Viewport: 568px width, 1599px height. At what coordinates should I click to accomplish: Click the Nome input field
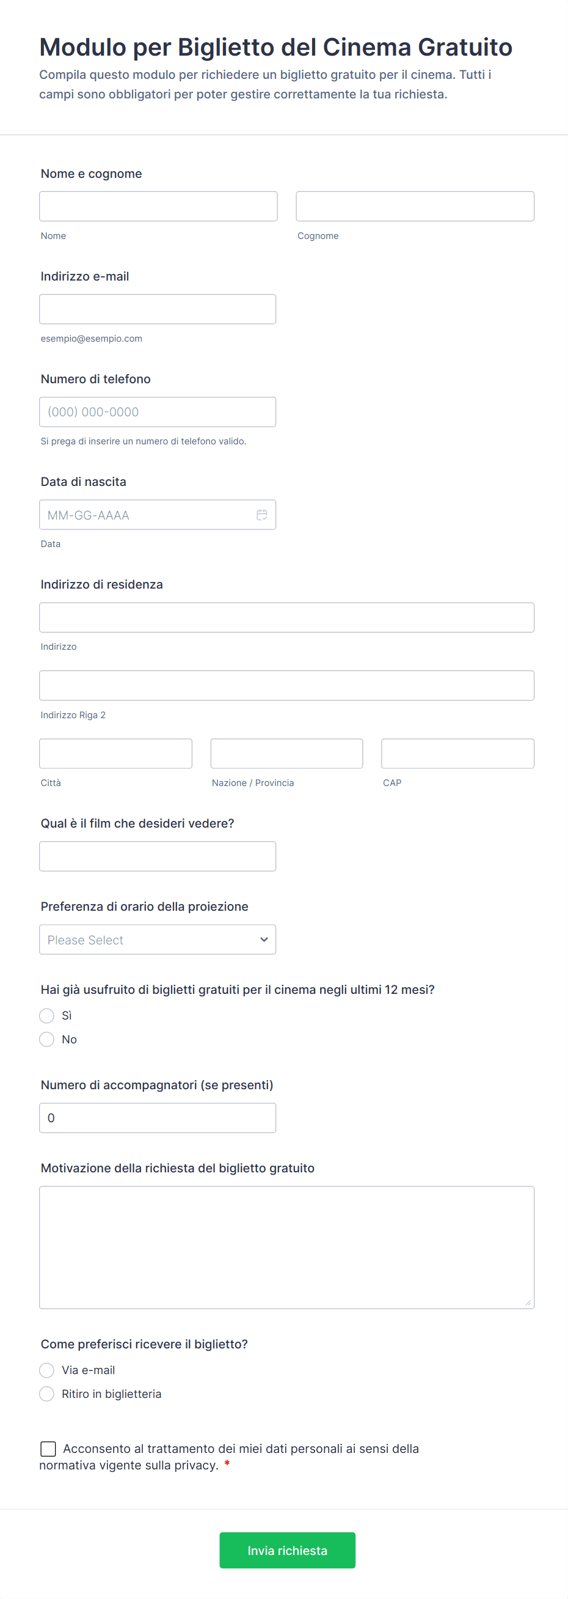click(x=158, y=206)
